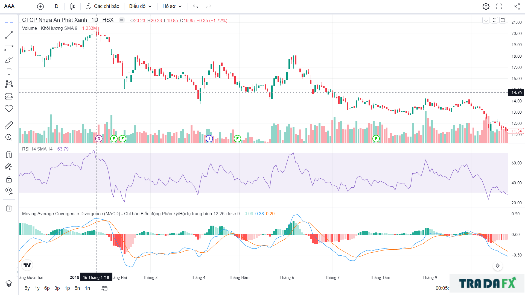Image resolution: width=525 pixels, height=295 pixels.
Task: Select the 5y time range
Action: [x=27, y=288]
